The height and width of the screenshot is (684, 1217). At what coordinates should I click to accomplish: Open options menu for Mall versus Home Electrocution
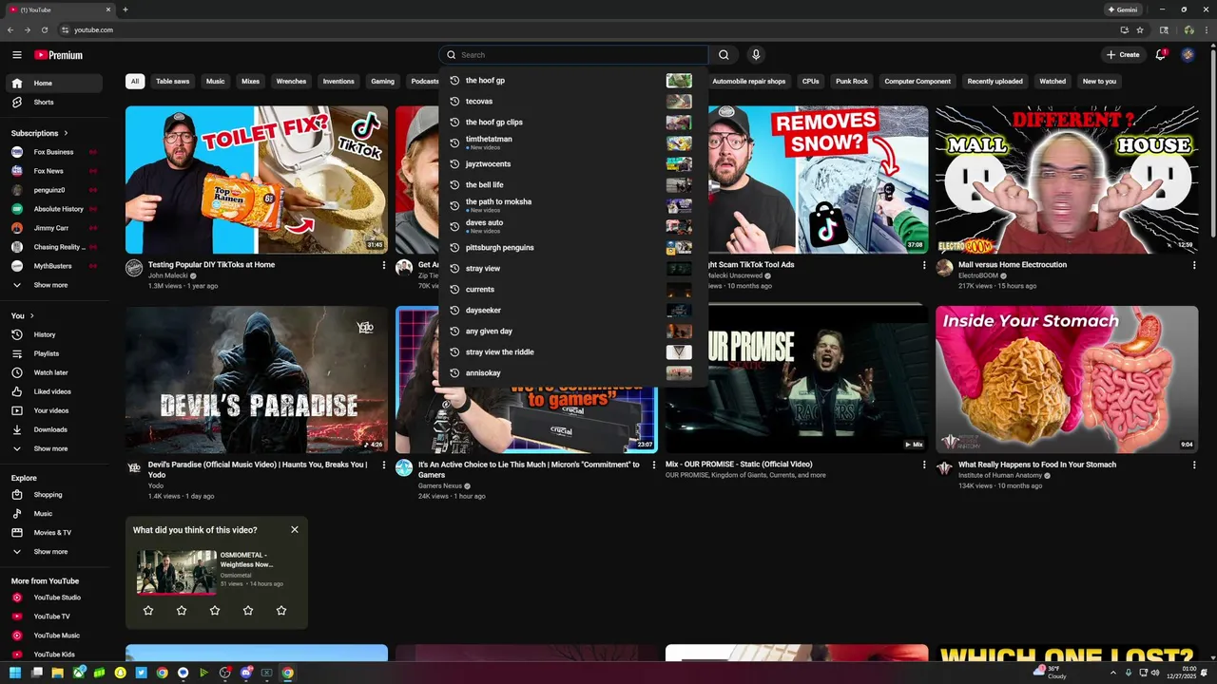(x=1194, y=266)
